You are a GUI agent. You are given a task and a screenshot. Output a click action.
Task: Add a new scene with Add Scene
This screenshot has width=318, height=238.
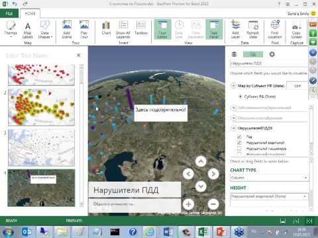[x=67, y=29]
